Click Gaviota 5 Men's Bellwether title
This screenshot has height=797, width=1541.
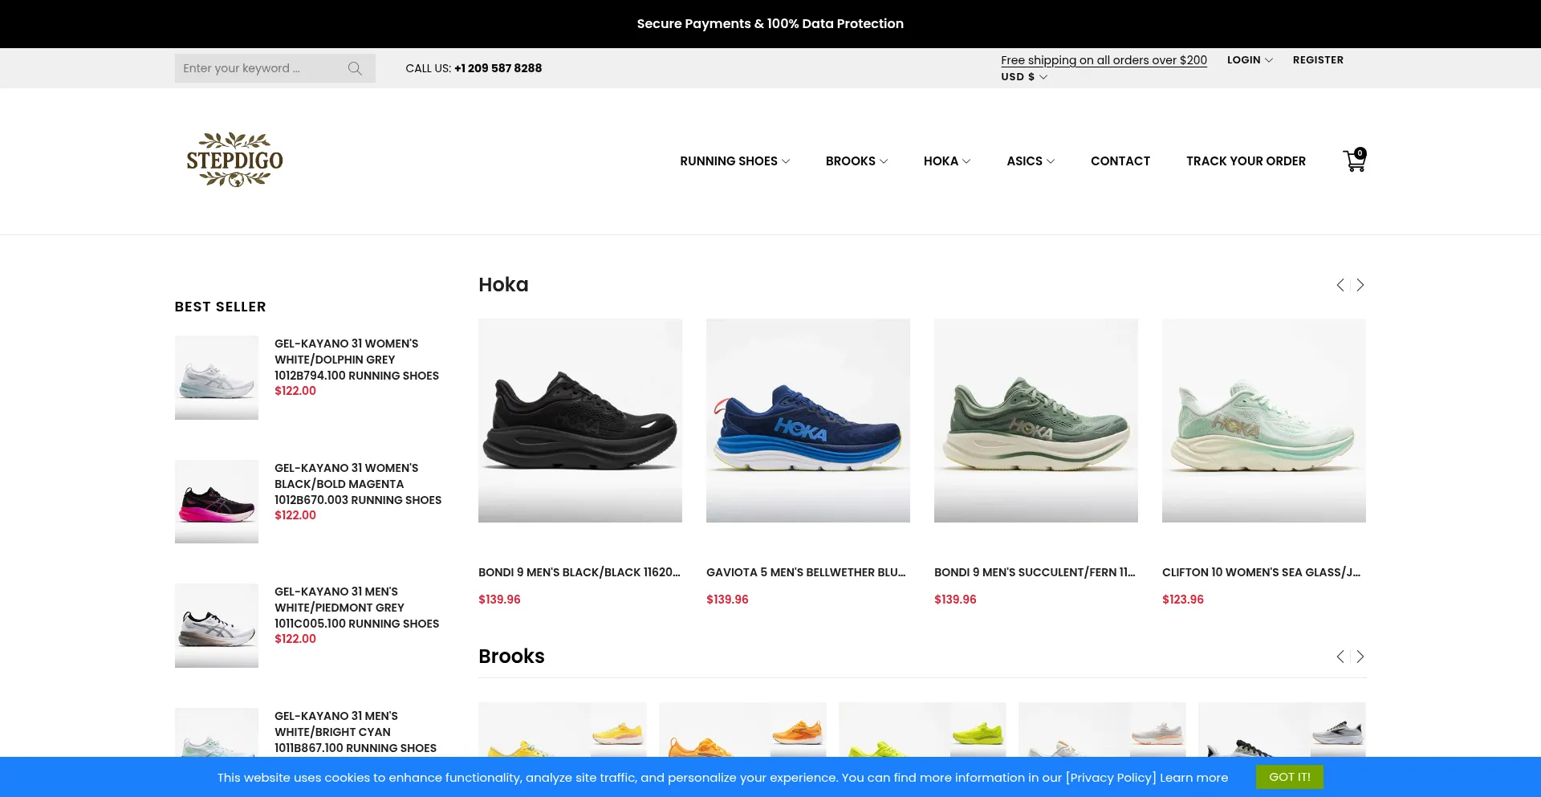point(806,572)
